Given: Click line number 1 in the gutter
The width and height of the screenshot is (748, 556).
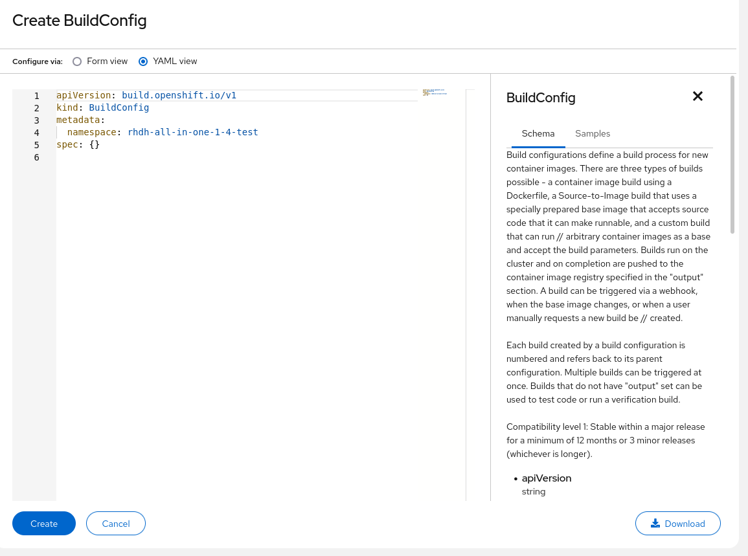Looking at the screenshot, I should [36, 96].
